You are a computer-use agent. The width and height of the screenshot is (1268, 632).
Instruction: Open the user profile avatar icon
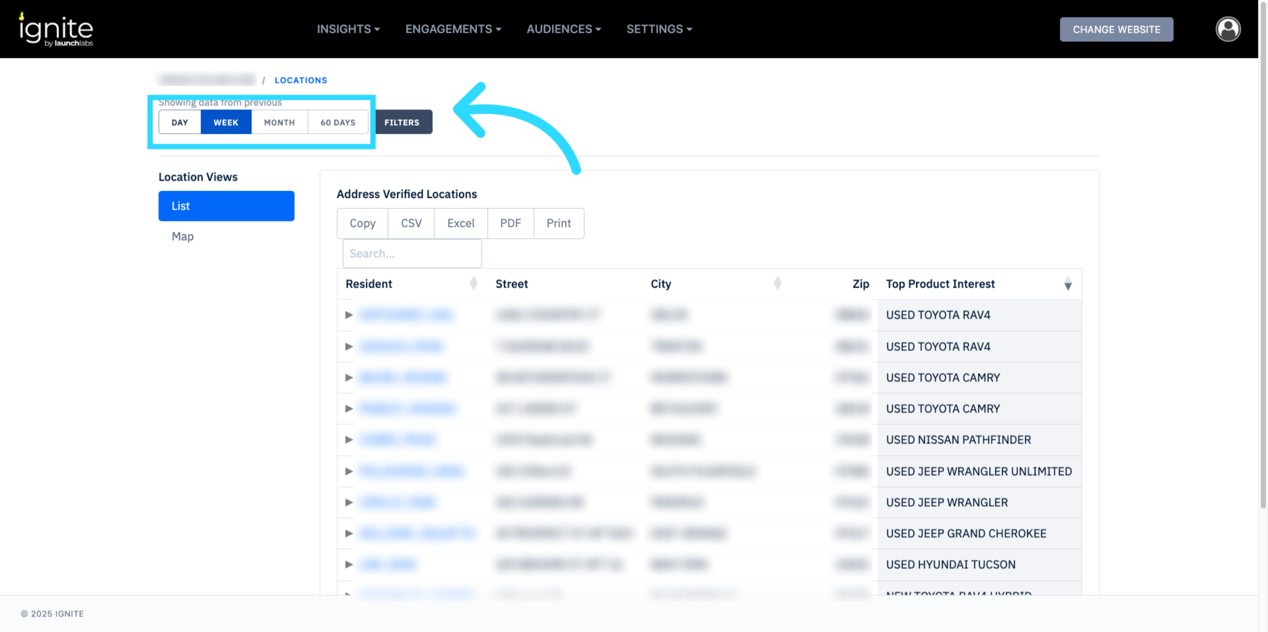click(x=1228, y=29)
